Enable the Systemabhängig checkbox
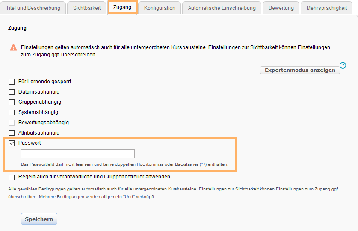358x231 pixels. point(12,112)
